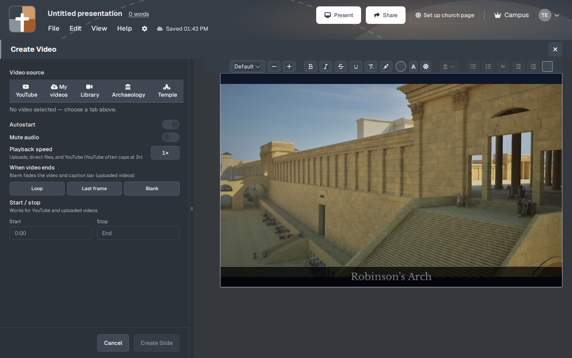
Task: Decrease font size with minus button
Action: coord(274,66)
